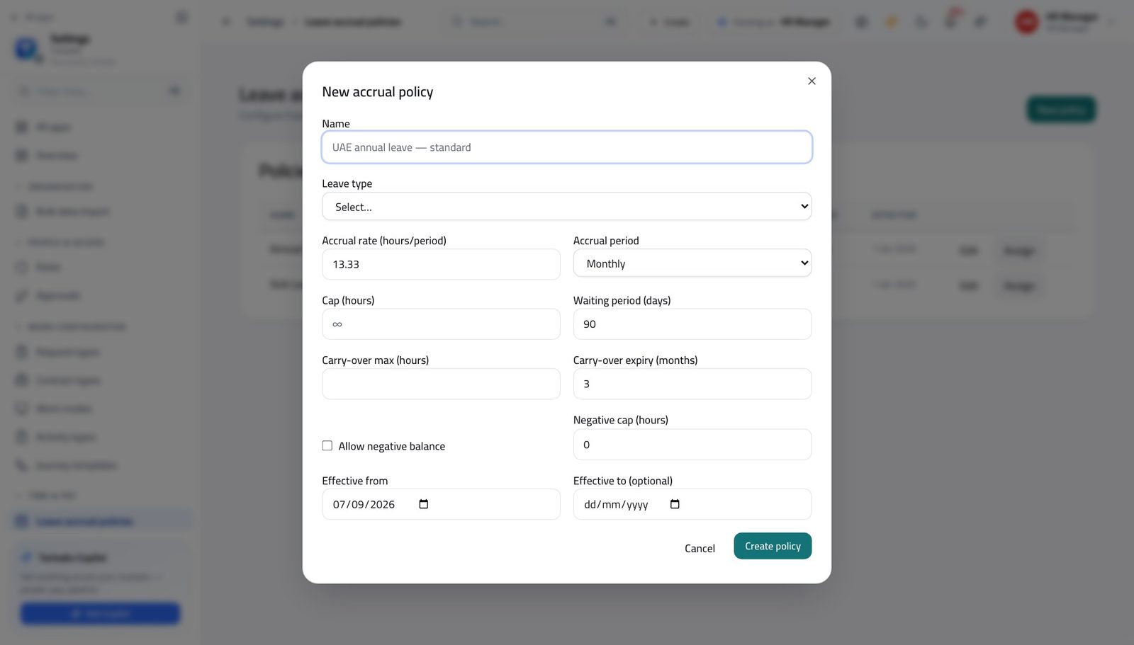The width and height of the screenshot is (1134, 645).
Task: Tick the Allow negative balance checkbox
Action: tap(327, 446)
